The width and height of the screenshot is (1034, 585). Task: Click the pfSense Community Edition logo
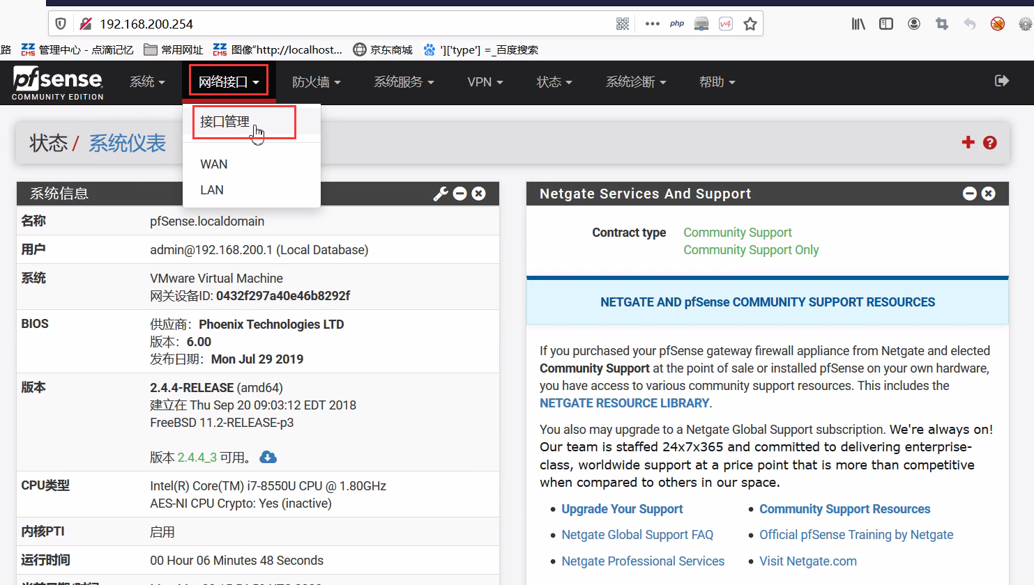click(57, 83)
